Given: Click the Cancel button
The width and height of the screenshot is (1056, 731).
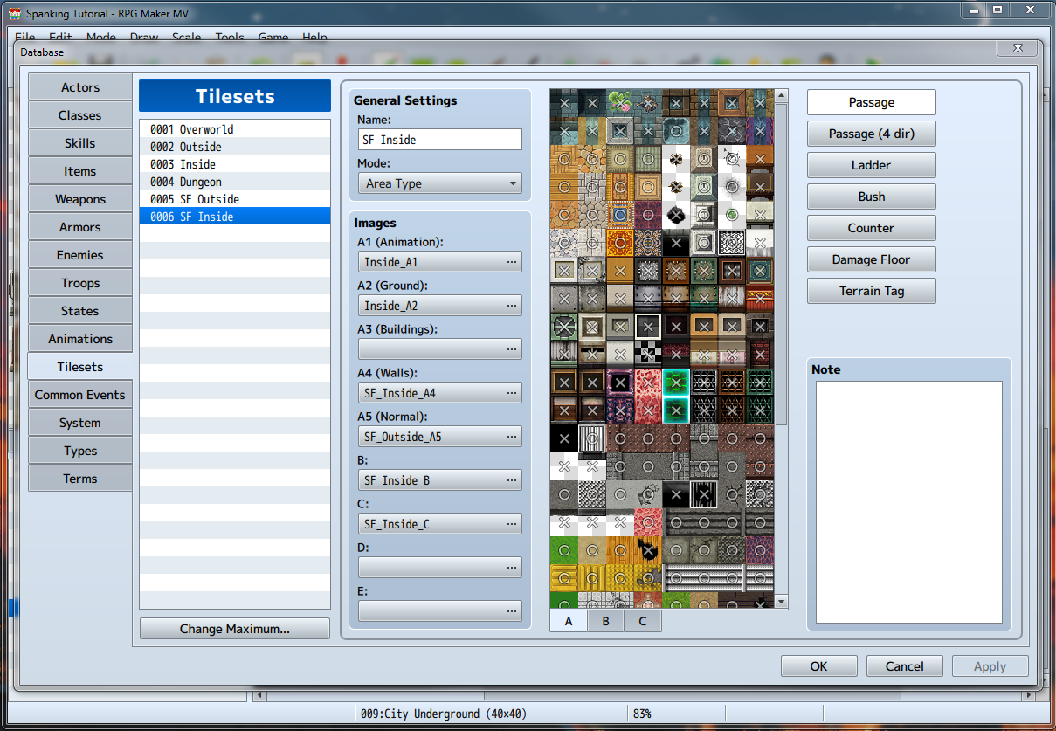Looking at the screenshot, I should point(905,666).
